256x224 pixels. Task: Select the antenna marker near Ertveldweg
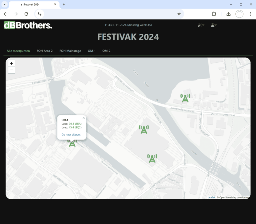pyautogui.click(x=185, y=98)
